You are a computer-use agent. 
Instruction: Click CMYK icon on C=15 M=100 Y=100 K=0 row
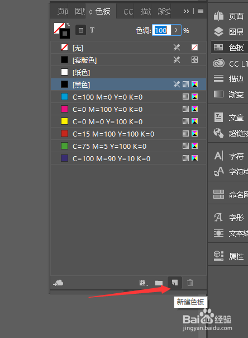click(x=194, y=134)
